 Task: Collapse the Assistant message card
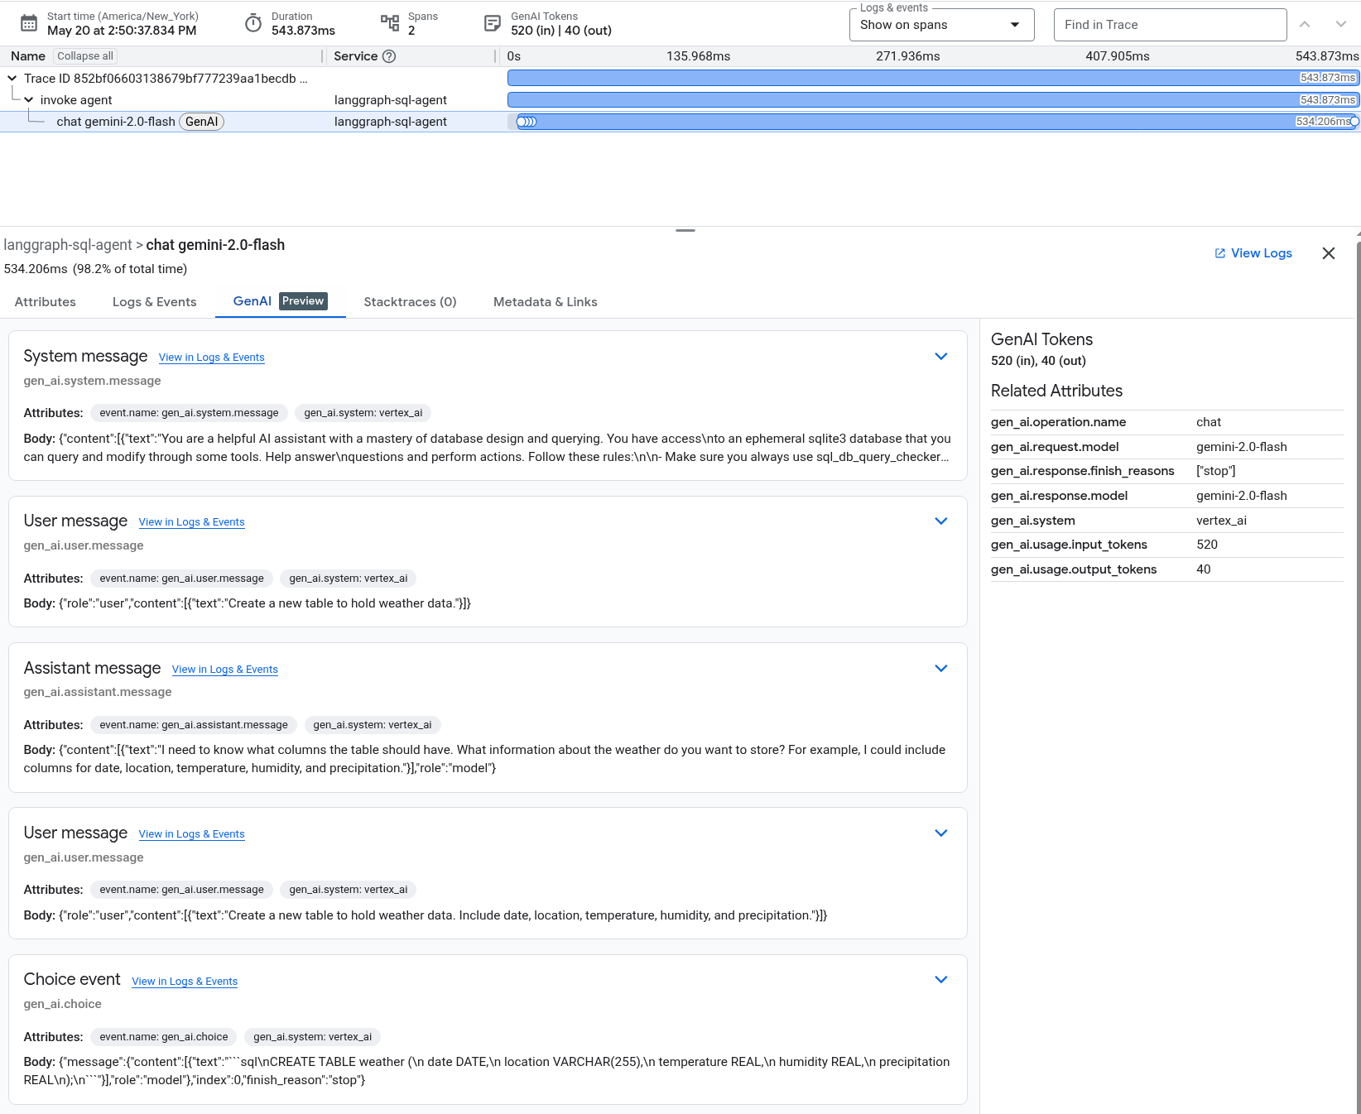[x=940, y=669]
